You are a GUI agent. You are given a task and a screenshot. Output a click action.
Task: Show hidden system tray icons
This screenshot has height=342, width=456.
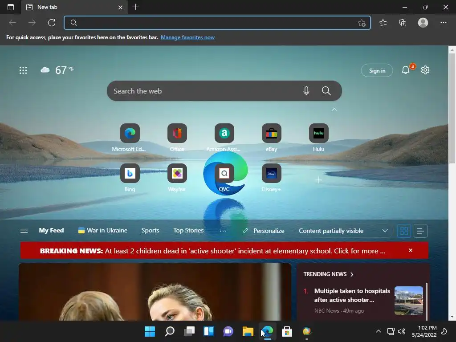(x=379, y=331)
